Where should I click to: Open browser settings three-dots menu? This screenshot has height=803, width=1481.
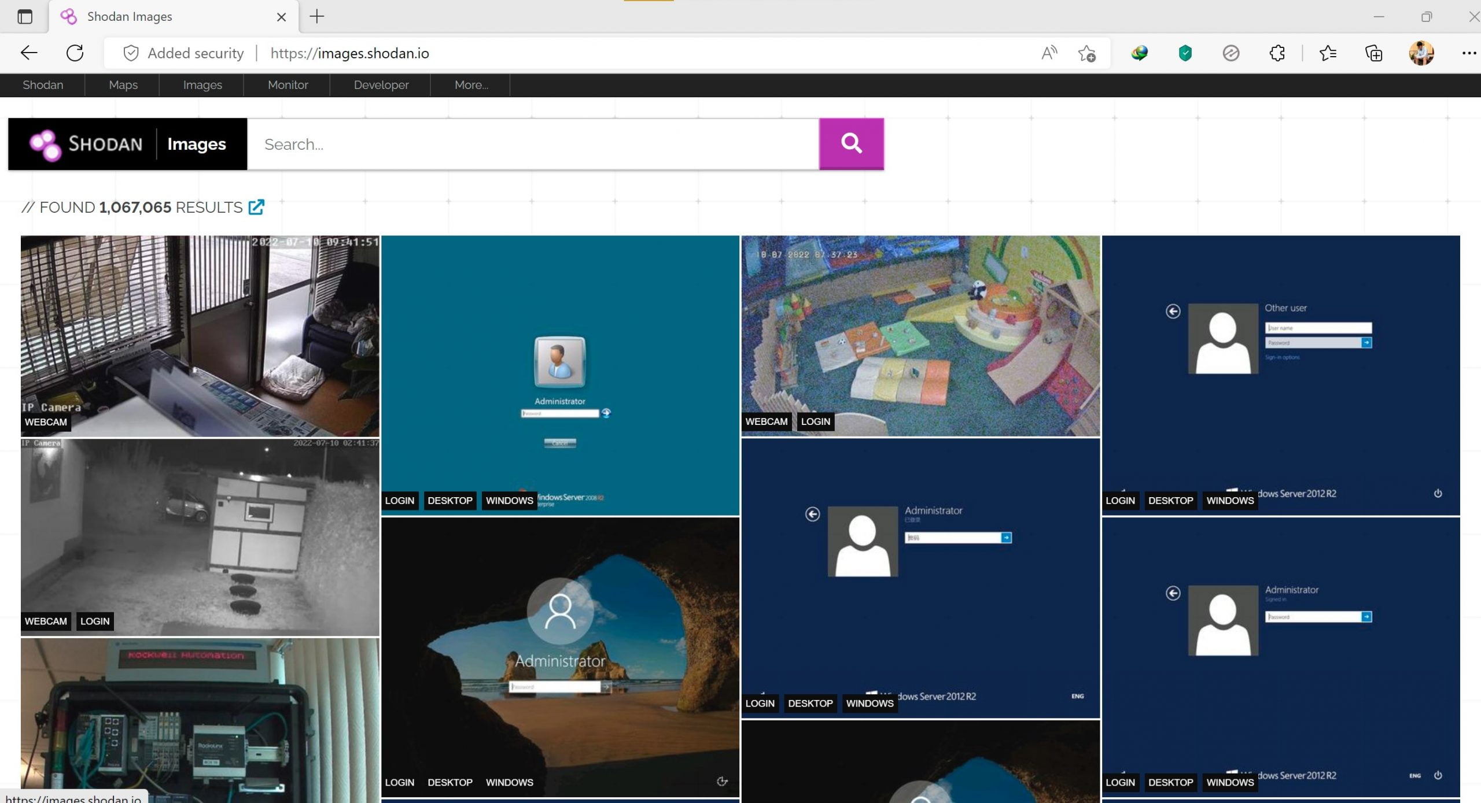1468,53
